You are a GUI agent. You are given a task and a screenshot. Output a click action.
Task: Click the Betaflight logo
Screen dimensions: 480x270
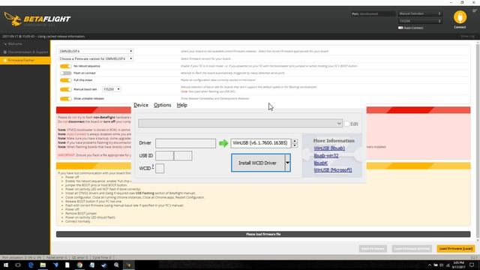[x=37, y=19]
